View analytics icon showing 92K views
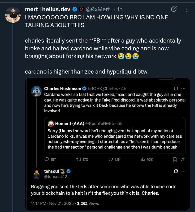195x212 pixels. [x=143, y=159]
